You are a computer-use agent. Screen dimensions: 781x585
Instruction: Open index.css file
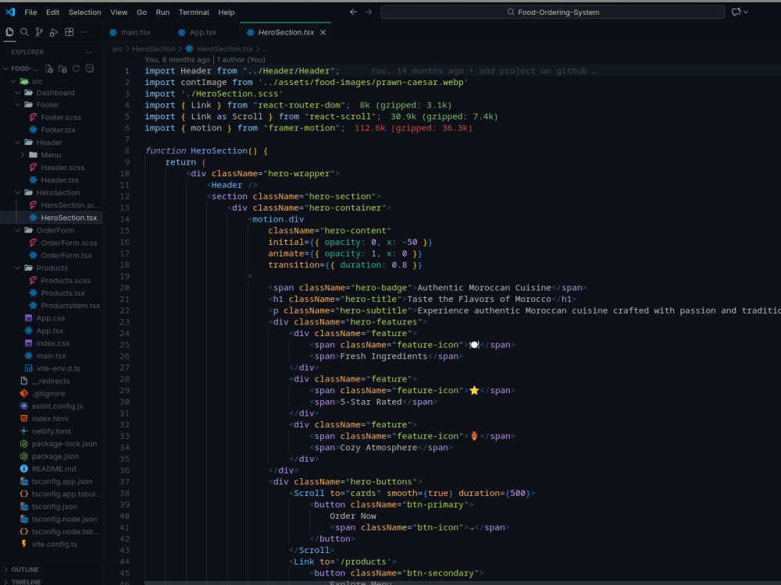53,344
